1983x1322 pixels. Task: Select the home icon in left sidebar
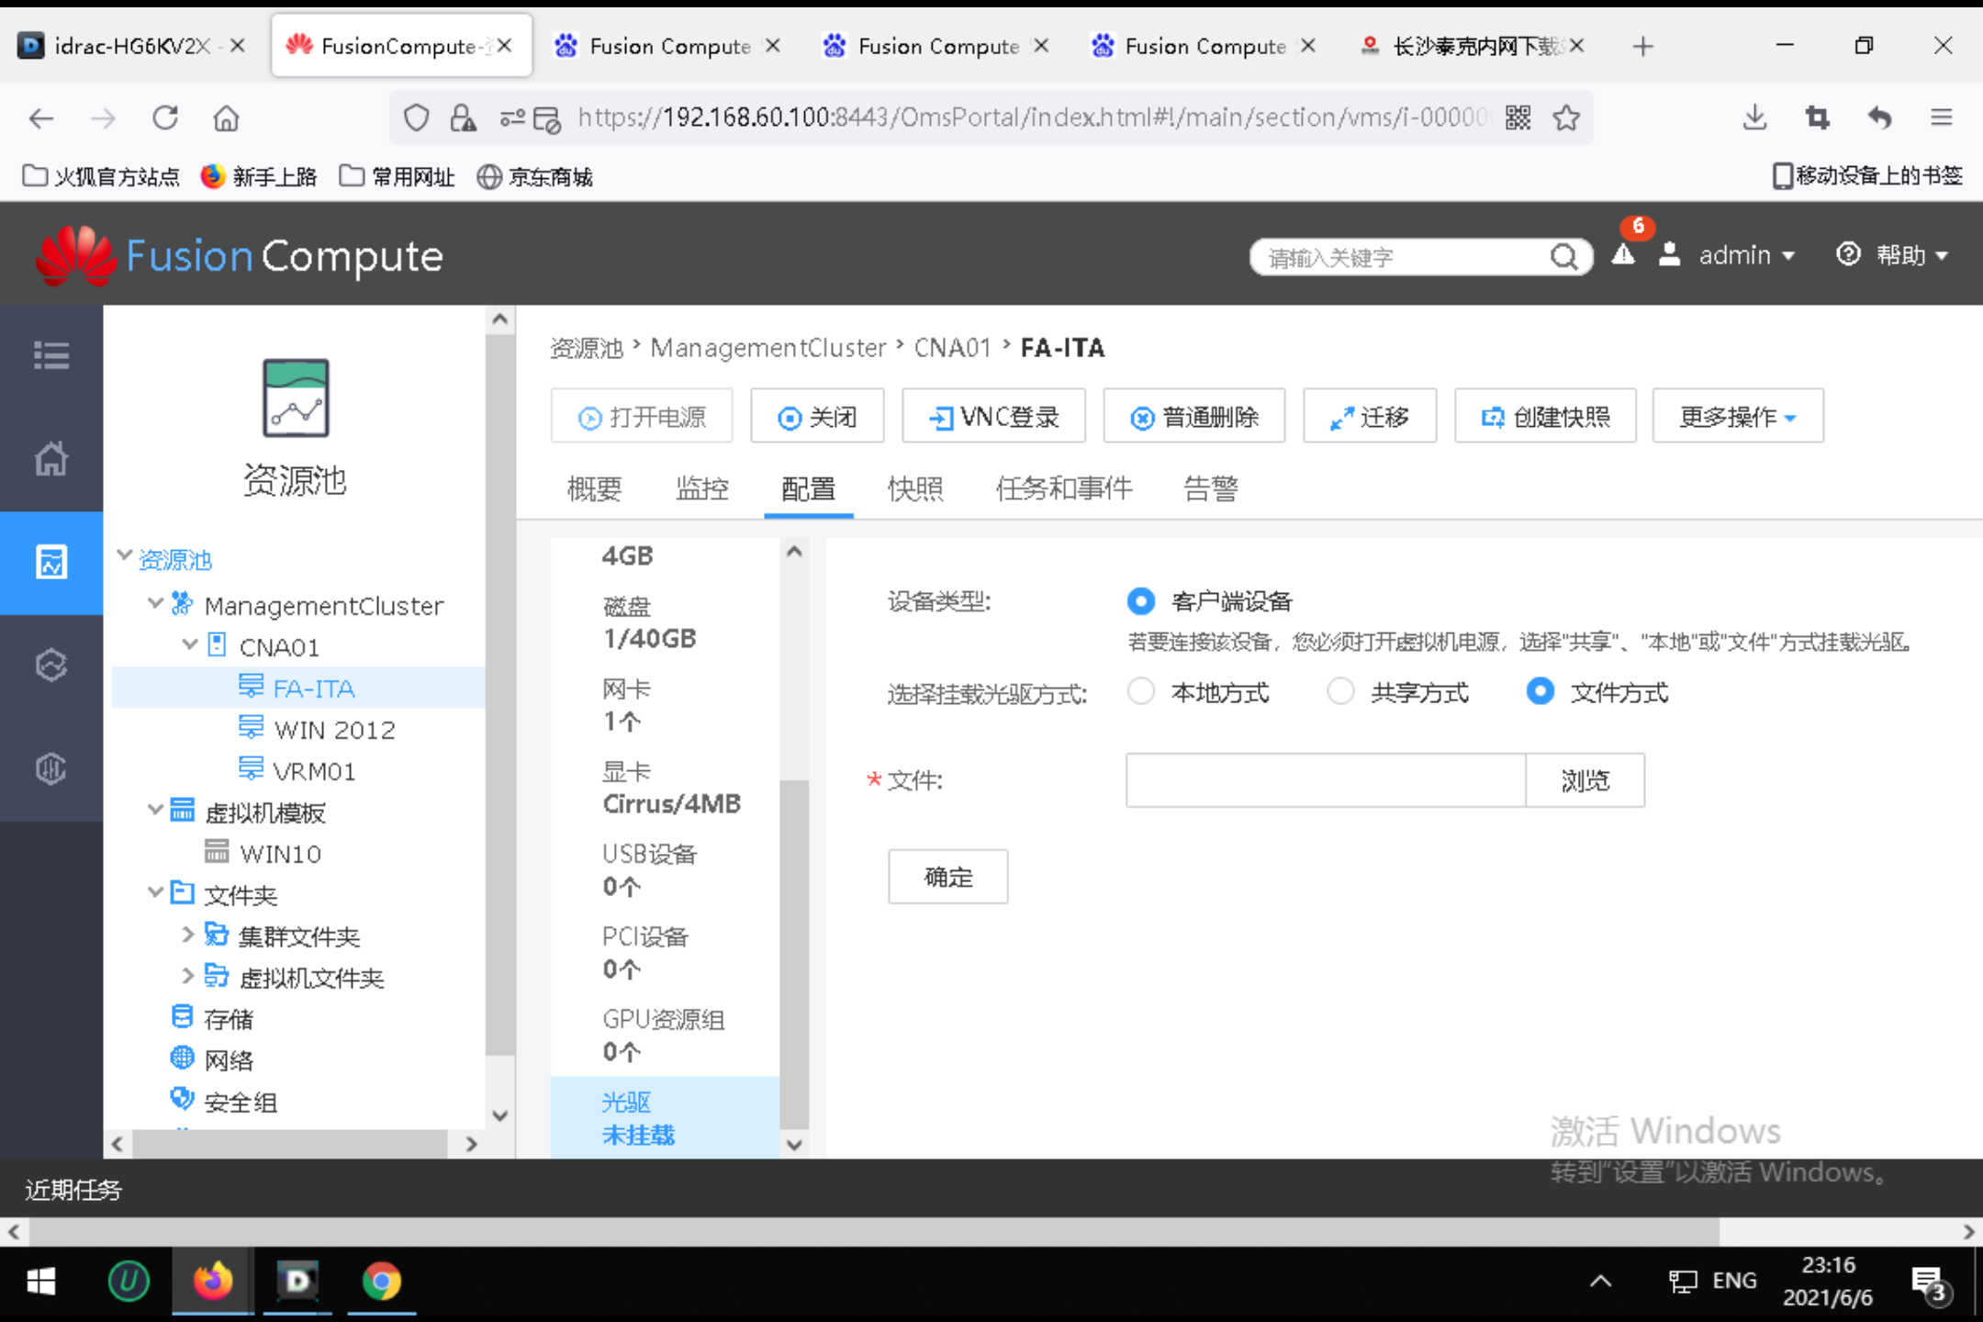tap(51, 459)
